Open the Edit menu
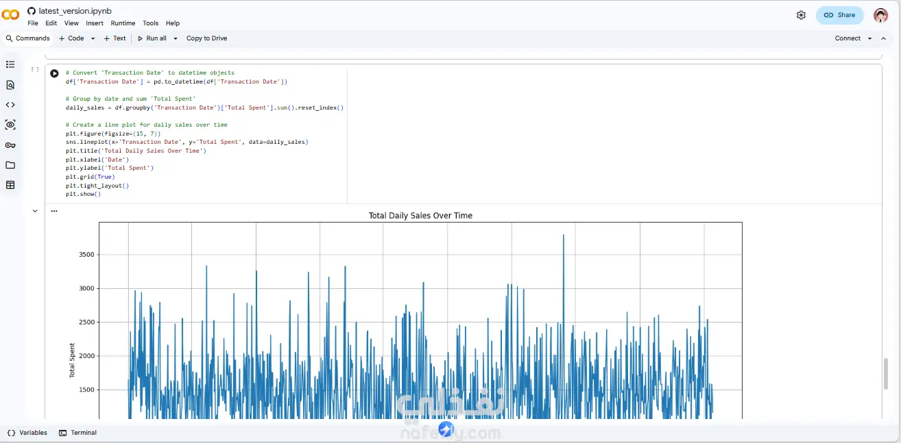Viewport: 901px width, 443px height. pos(51,23)
